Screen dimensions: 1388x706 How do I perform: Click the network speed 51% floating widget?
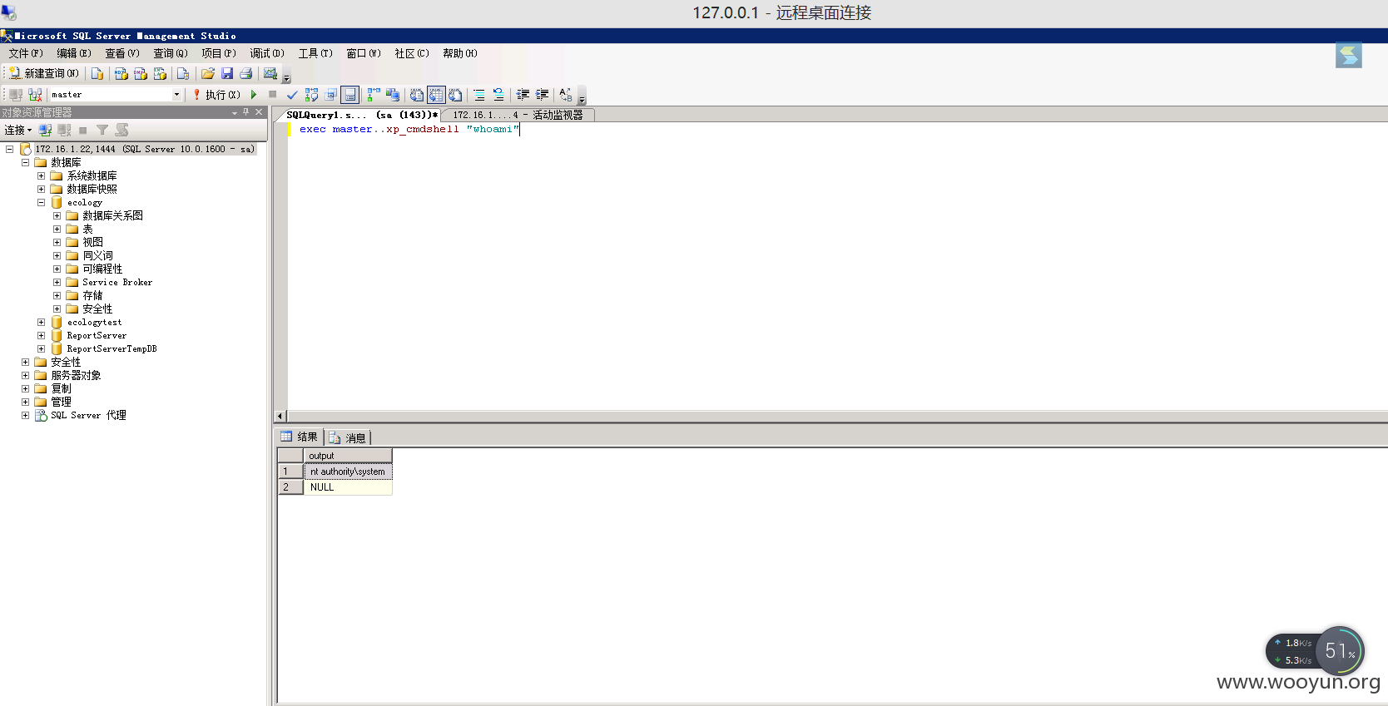1316,651
